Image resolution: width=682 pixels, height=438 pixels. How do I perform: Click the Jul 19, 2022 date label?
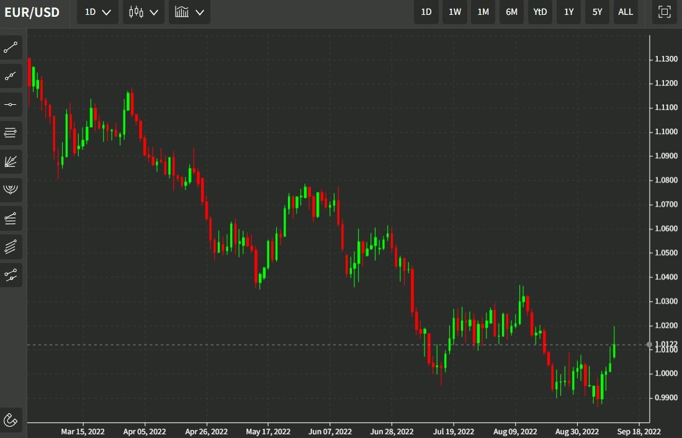(454, 431)
